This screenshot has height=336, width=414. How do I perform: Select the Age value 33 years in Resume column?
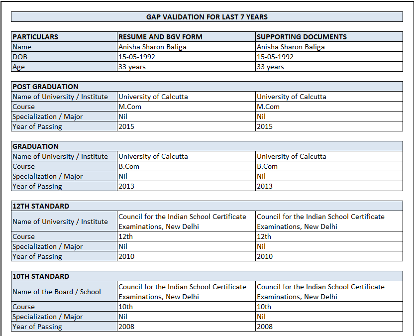pos(186,67)
